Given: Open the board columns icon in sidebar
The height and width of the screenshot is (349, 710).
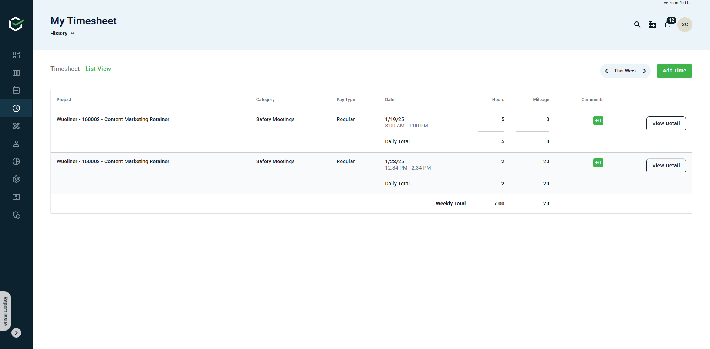Looking at the screenshot, I should coord(16,73).
